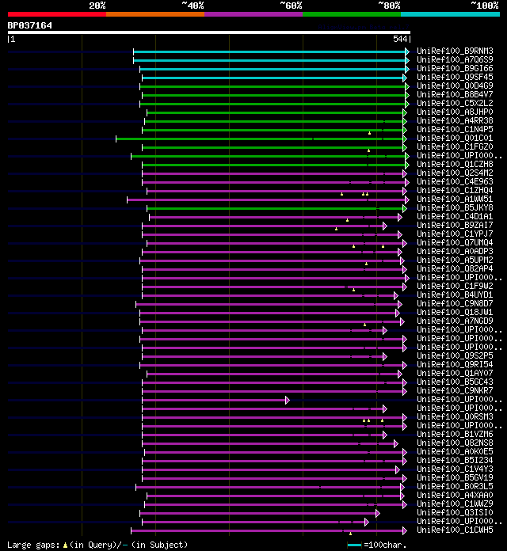507x551 pixels.
Task: Click the arrowhead ending the UniRef100_Q3ISI0 bar
Action: [x=378, y=514]
